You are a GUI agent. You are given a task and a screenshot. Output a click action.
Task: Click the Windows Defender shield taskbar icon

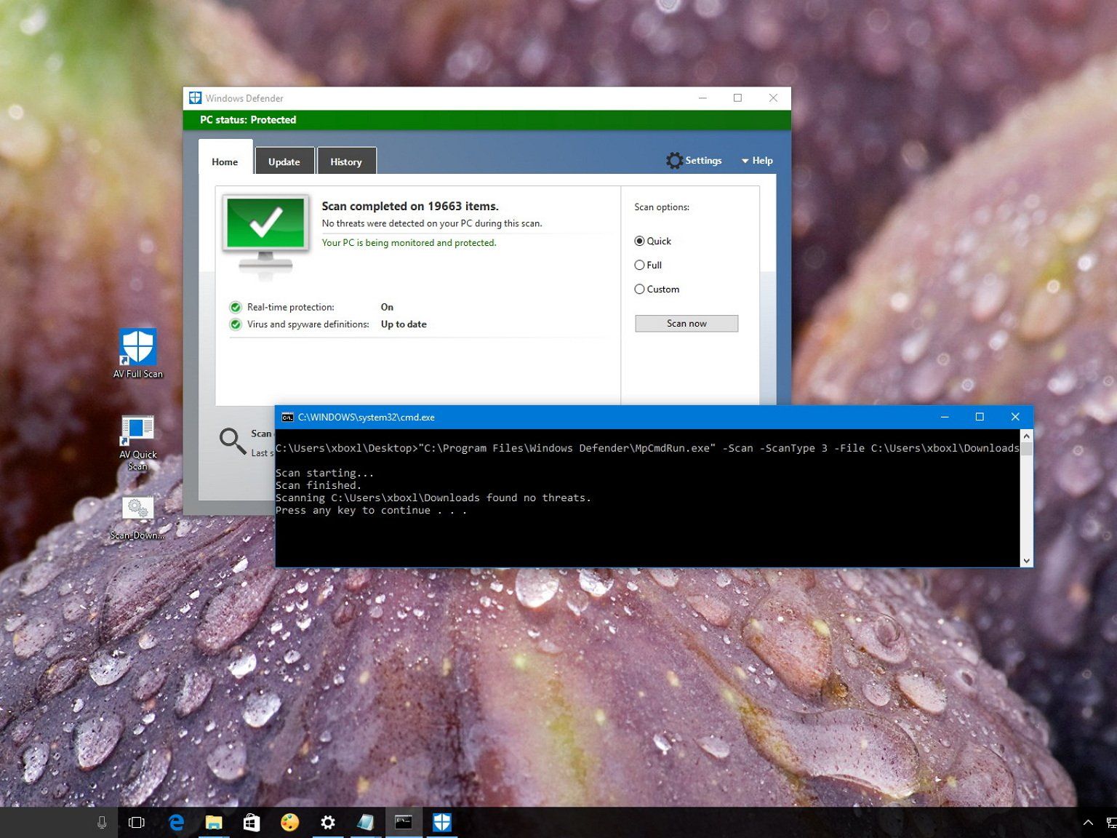coord(441,823)
